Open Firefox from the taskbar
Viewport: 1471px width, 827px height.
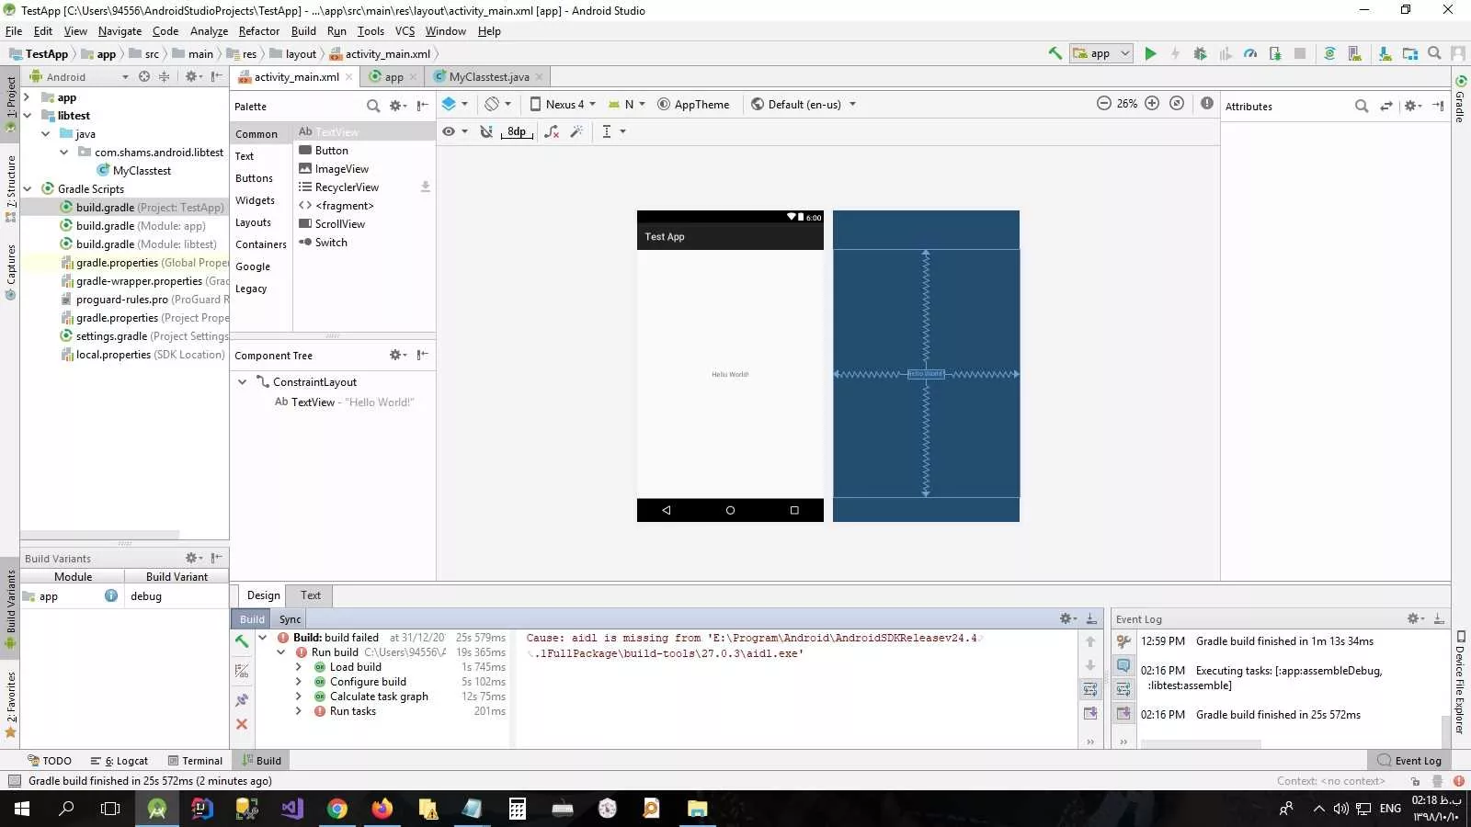[x=382, y=809]
